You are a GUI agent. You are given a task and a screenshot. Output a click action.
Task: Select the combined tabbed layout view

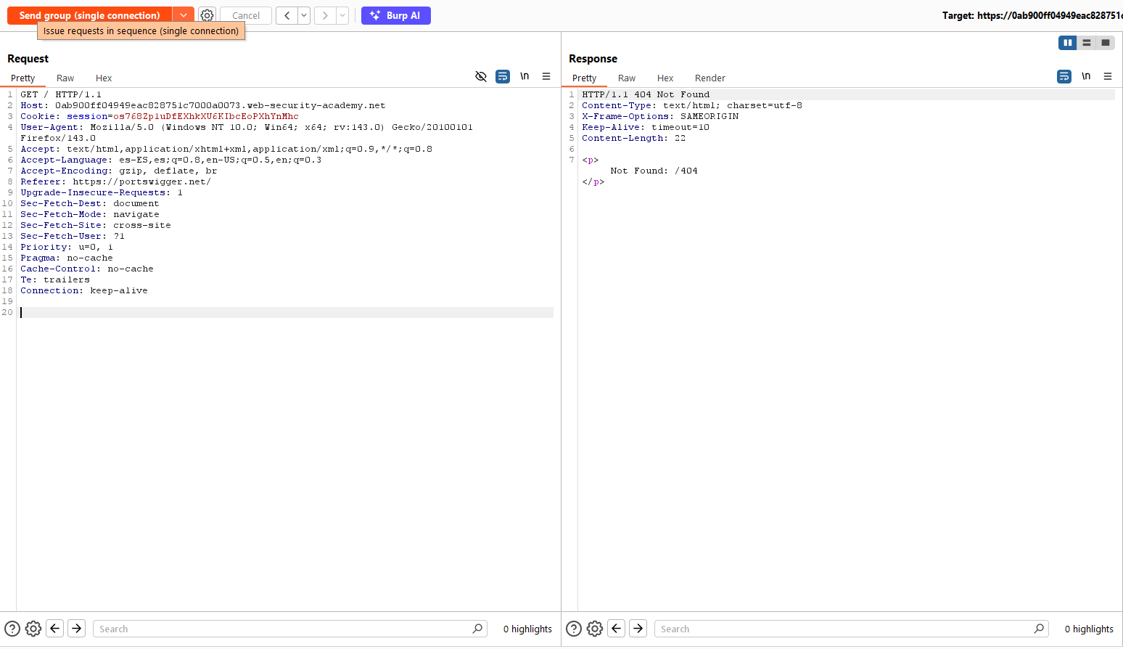click(x=1105, y=43)
